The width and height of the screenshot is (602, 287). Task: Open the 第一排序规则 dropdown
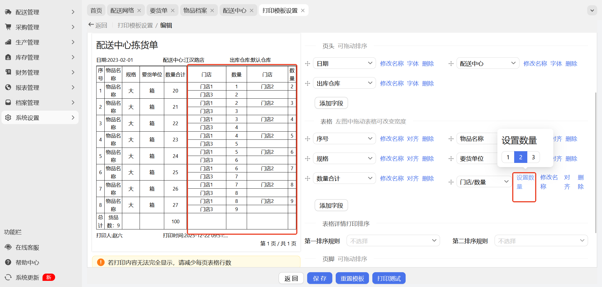click(393, 241)
